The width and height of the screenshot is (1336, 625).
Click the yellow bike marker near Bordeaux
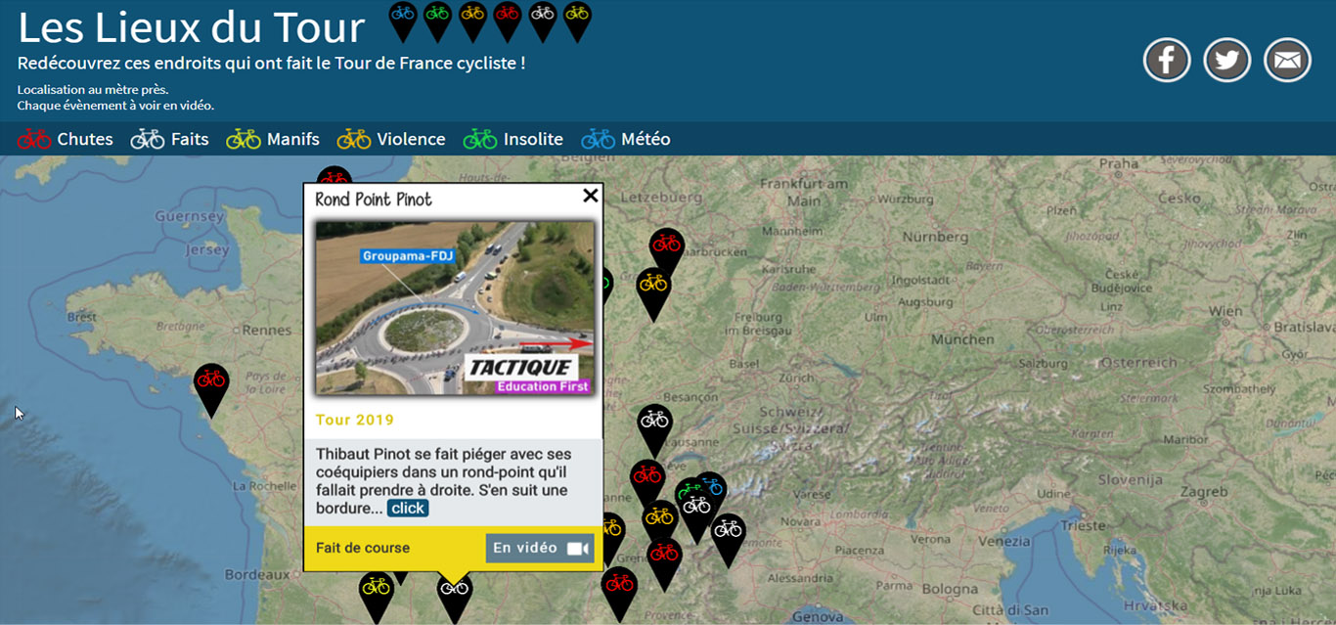tap(376, 588)
